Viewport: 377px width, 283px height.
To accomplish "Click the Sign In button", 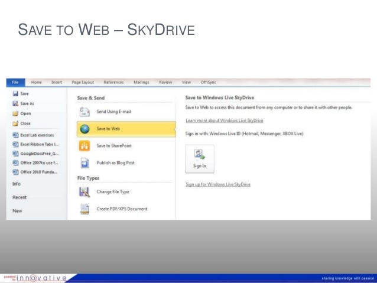I will [x=200, y=159].
